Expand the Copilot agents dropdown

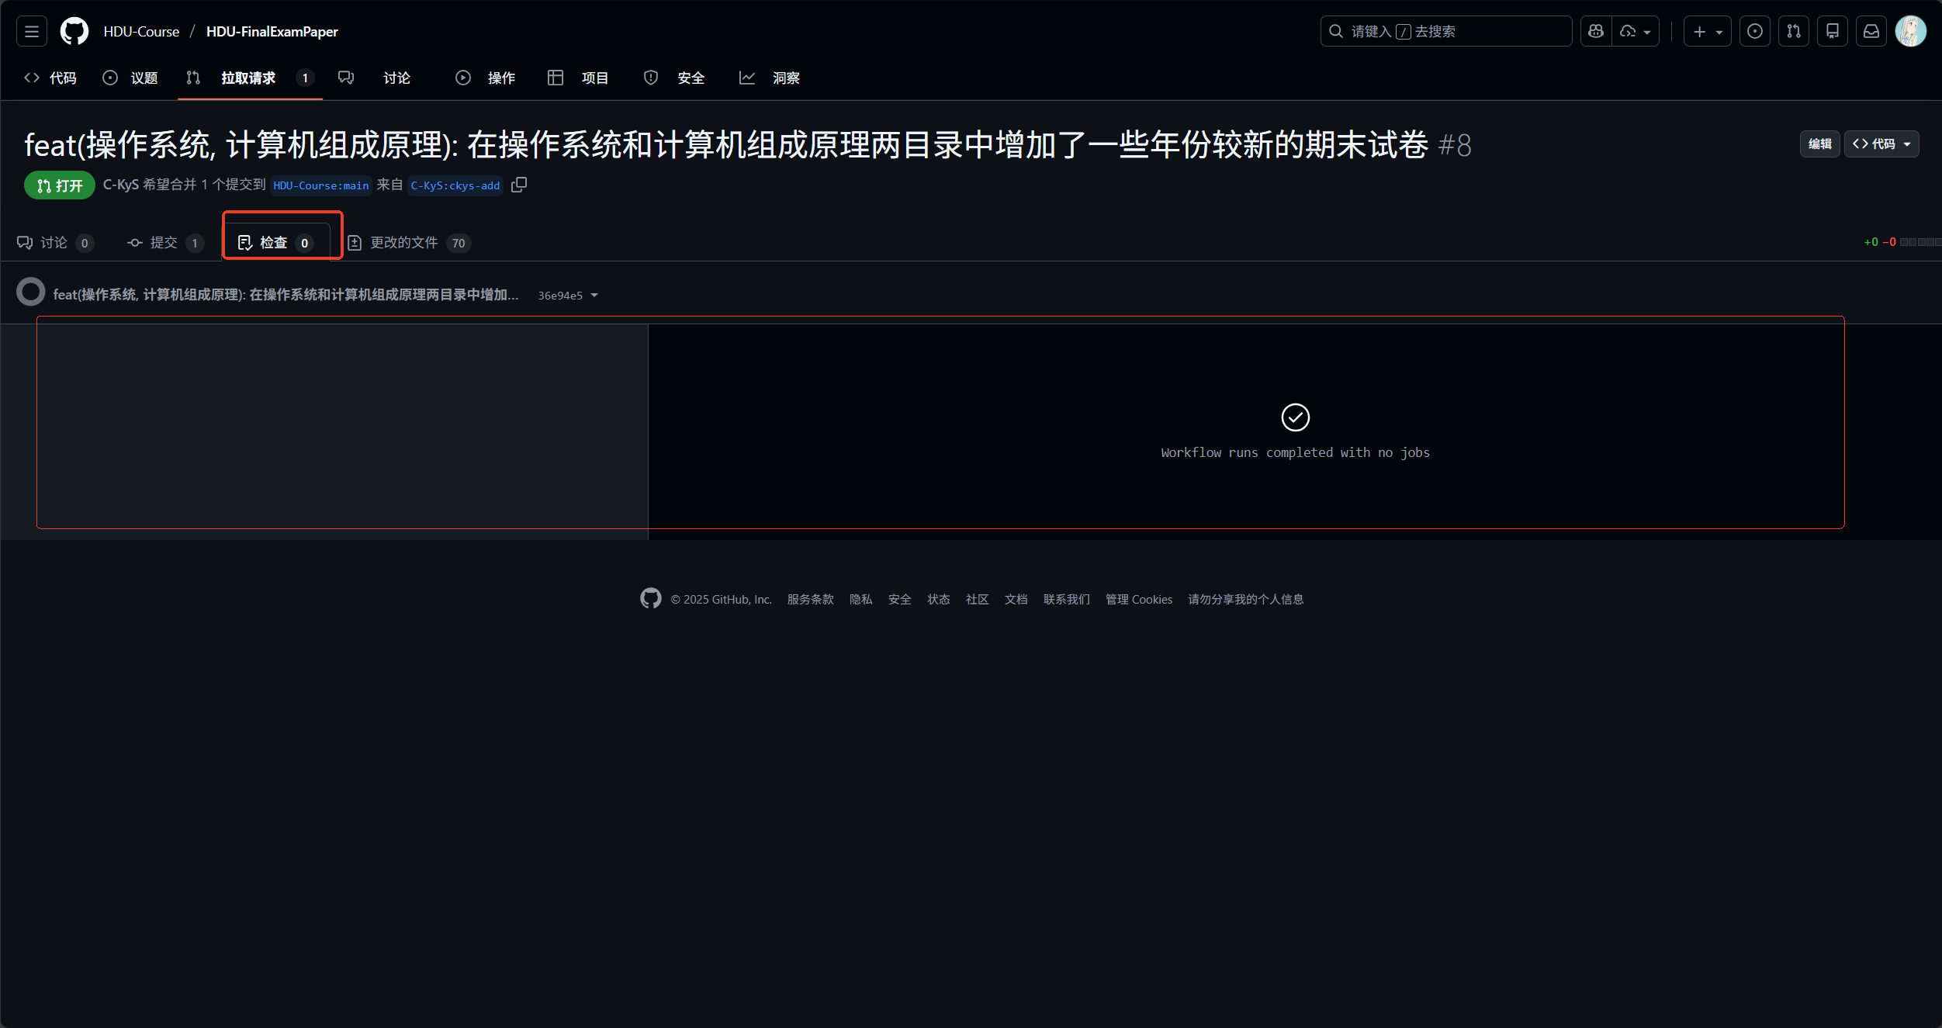coord(1636,31)
